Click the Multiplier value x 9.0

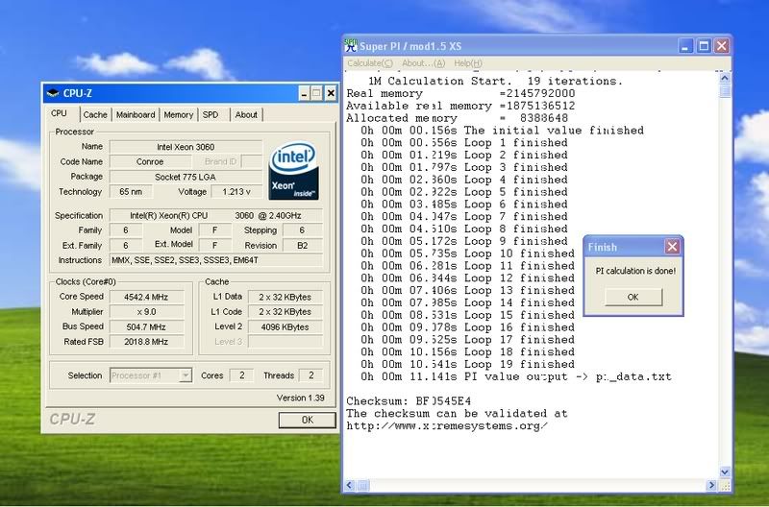(x=146, y=311)
